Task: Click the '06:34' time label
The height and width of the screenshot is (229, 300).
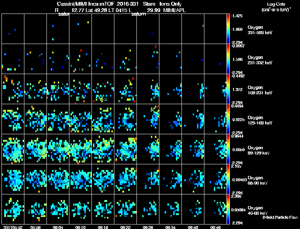Action: point(171,227)
